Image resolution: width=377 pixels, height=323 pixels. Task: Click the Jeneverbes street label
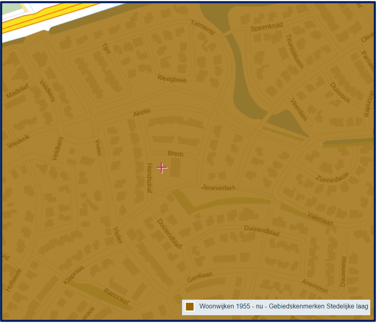click(x=218, y=187)
